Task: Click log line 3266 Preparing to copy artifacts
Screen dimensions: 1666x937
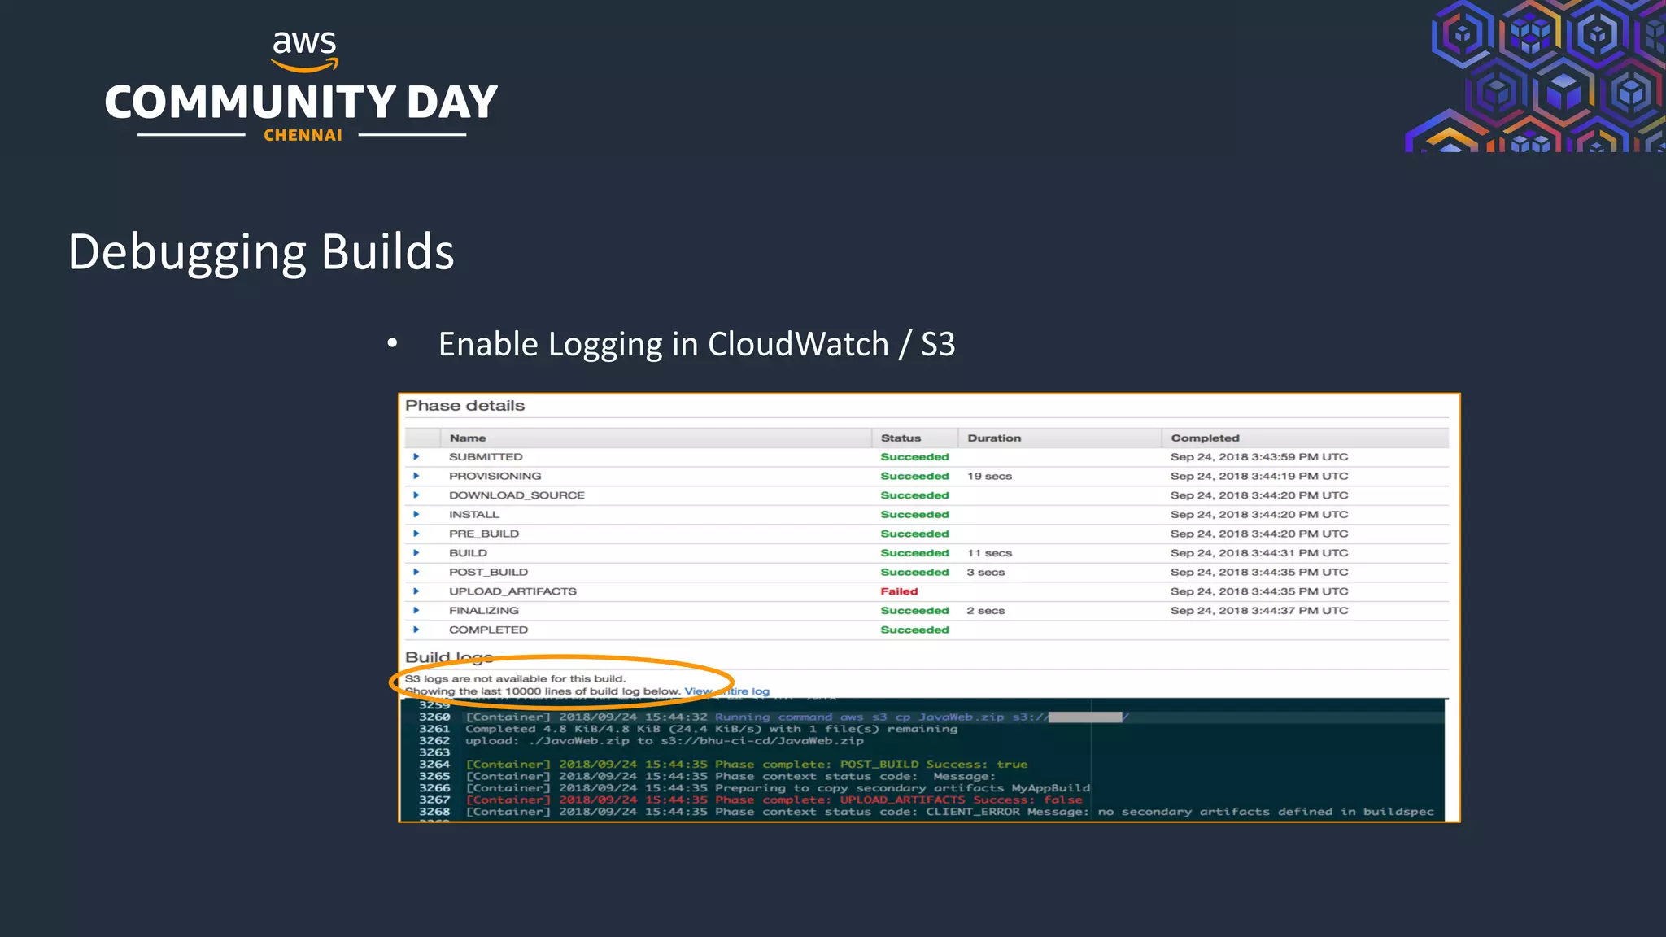Action: [x=777, y=788]
